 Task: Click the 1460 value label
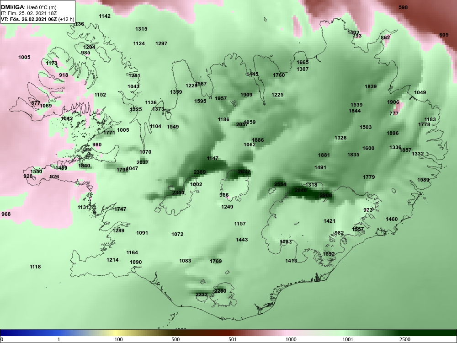(x=392, y=220)
